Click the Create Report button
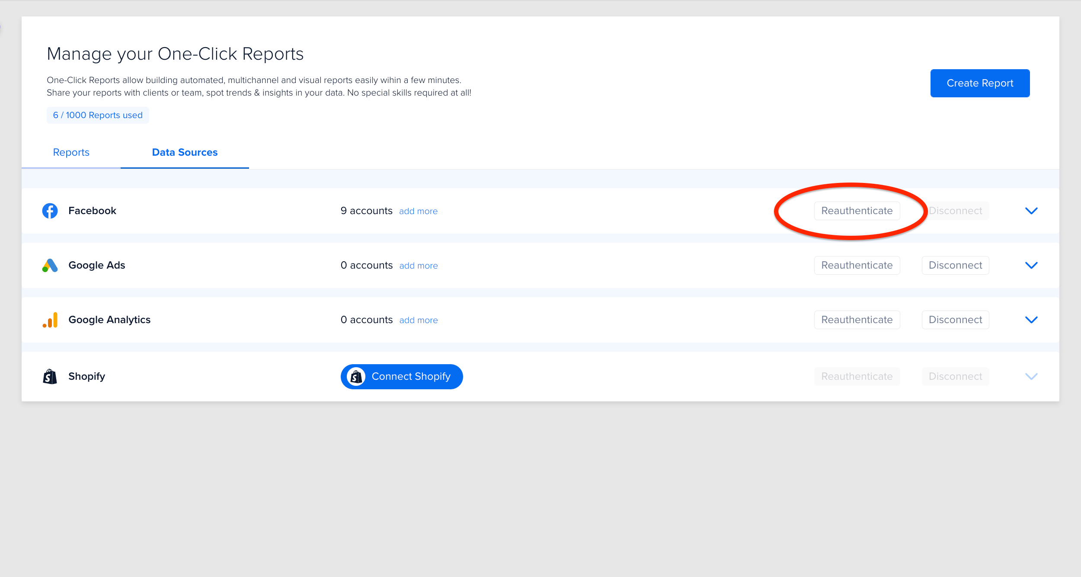 point(980,83)
